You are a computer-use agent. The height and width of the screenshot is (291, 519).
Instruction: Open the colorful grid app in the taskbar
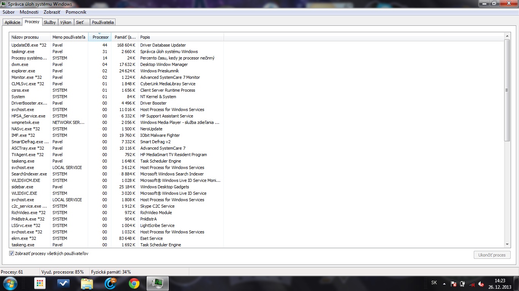click(x=40, y=283)
